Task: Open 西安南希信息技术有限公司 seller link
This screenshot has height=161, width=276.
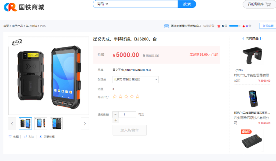Action: click(x=251, y=120)
